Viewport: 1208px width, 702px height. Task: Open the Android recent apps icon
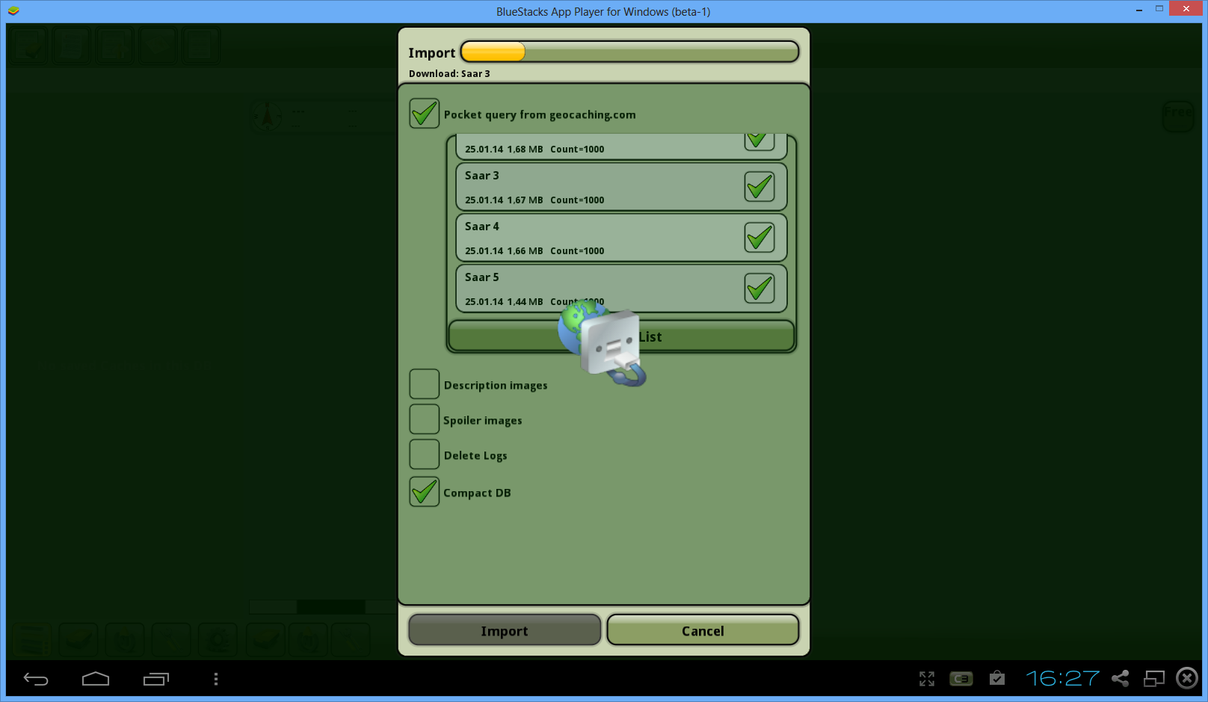[156, 679]
